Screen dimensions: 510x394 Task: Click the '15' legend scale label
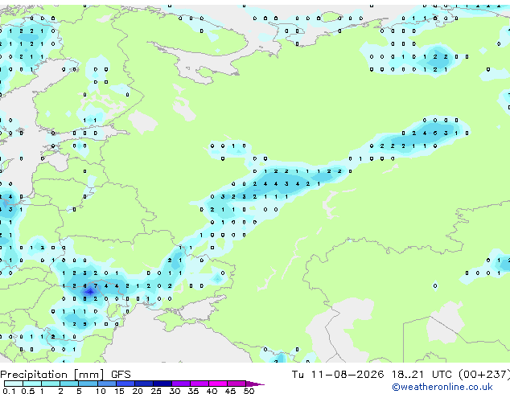click(119, 391)
